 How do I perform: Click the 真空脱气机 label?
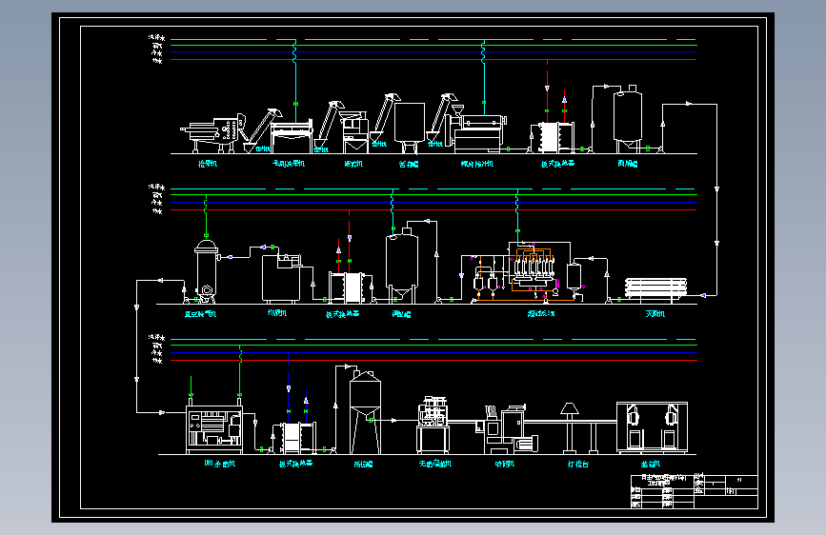click(x=200, y=314)
